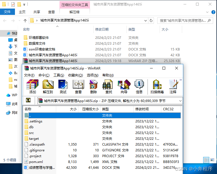Sort WinRAR list by CRC32 column
The height and width of the screenshot is (174, 217).
171,109
